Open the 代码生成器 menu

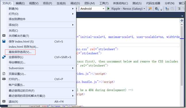(153, 3)
